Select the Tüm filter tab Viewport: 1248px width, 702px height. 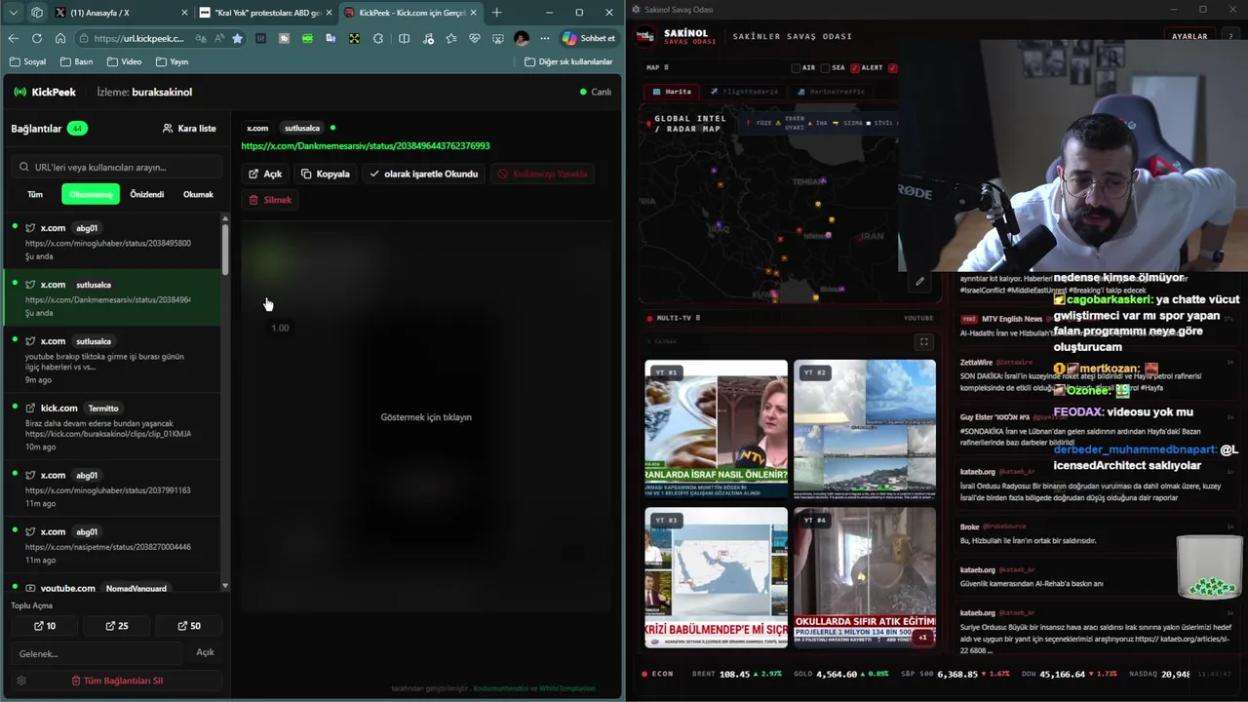pos(35,194)
